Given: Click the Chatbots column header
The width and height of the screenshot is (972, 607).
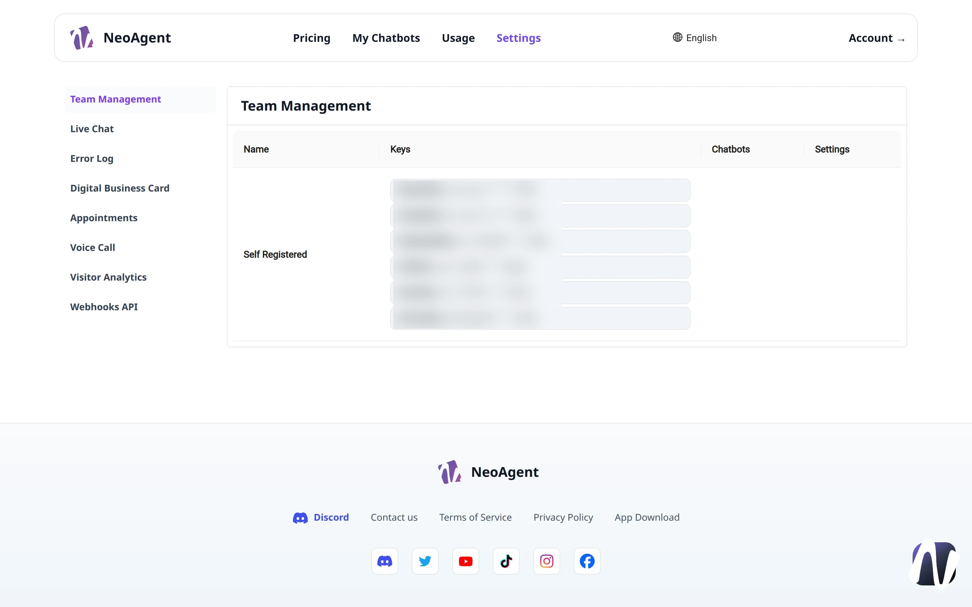Looking at the screenshot, I should point(730,149).
